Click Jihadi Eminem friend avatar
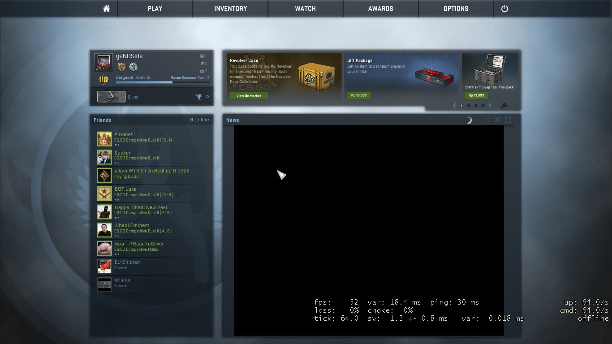This screenshot has height=344, width=612. click(x=104, y=230)
